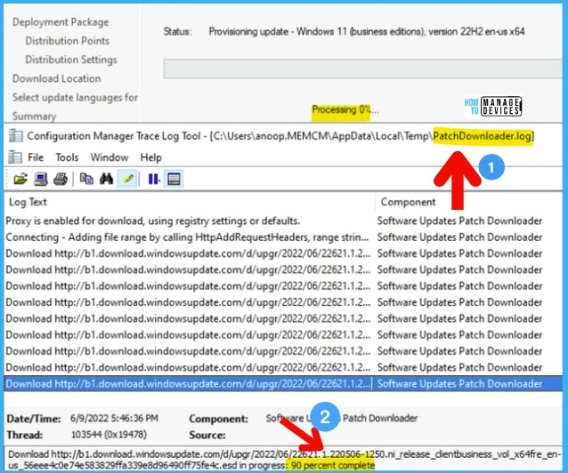Select 'Select update languages for' wizard step
Image resolution: width=568 pixels, height=473 pixels.
75,97
